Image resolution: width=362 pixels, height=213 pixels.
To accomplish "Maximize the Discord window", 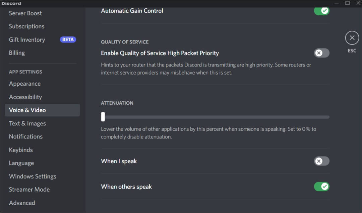I will [347, 3].
